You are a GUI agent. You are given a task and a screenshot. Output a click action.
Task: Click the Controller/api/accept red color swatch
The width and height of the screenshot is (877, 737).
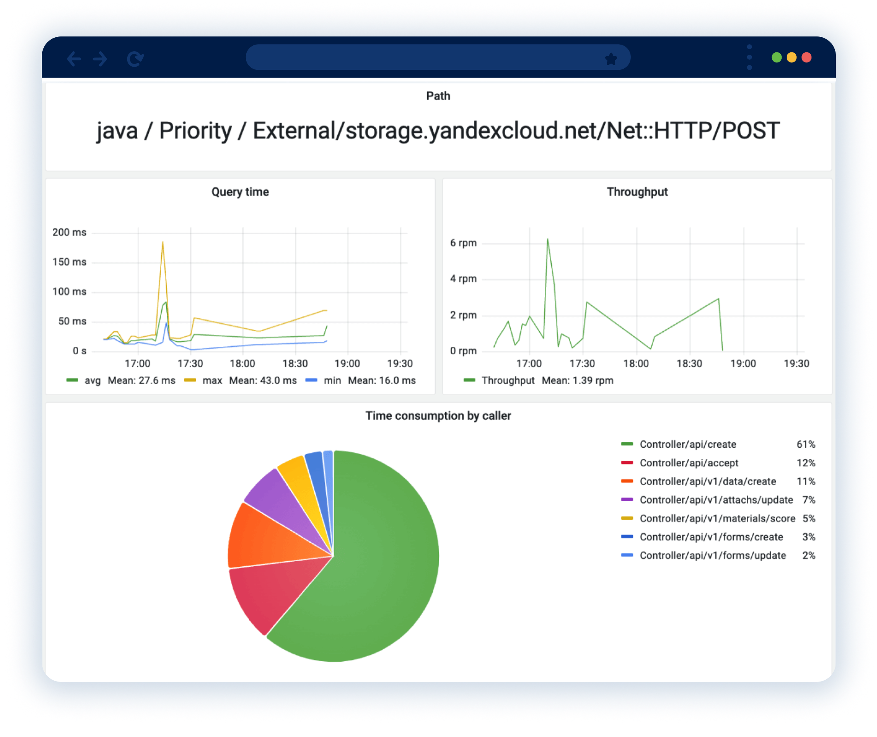click(x=627, y=462)
